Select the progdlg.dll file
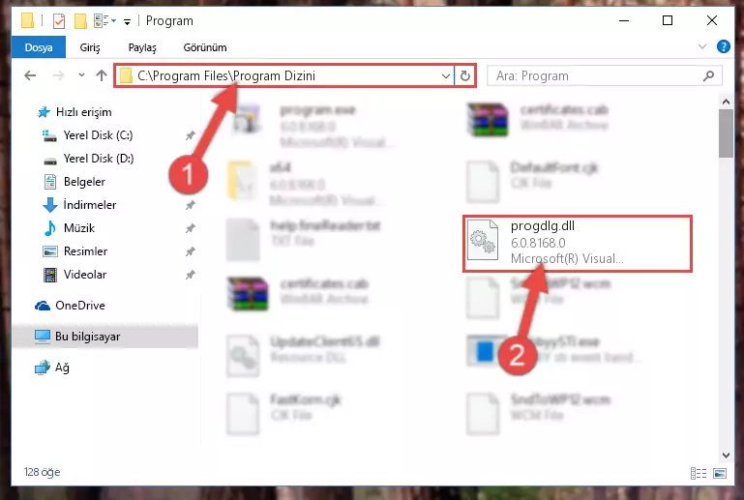Viewport: 744px width, 500px height. tap(578, 244)
